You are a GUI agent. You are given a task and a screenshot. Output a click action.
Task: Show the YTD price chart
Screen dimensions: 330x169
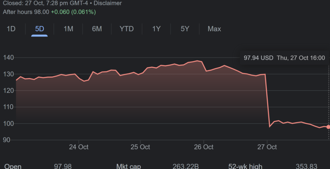point(127,29)
